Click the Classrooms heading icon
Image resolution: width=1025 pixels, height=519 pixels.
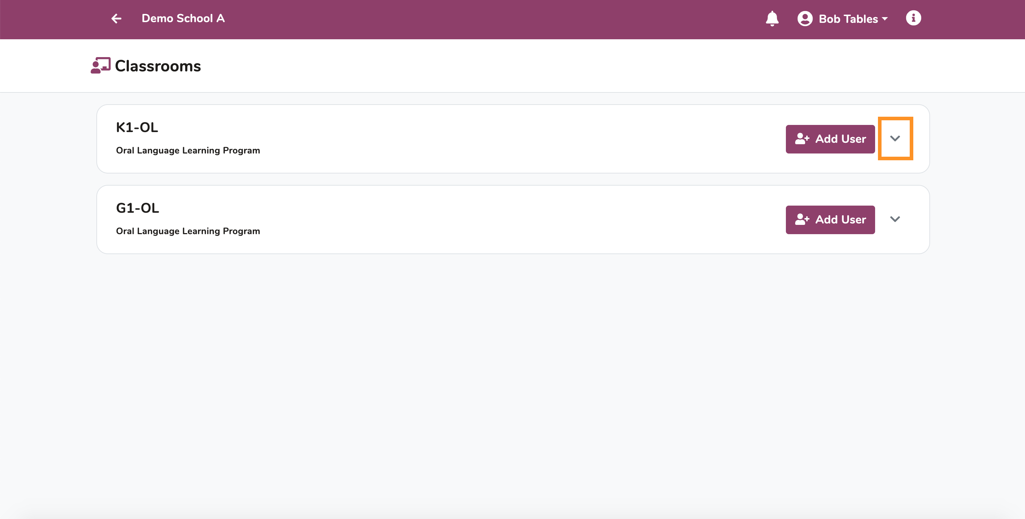tap(100, 65)
